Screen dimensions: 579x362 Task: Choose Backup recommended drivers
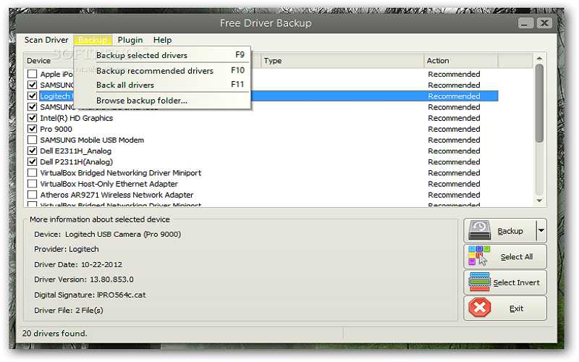point(162,70)
